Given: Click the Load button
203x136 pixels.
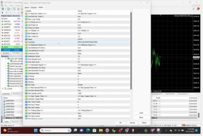Looking at the screenshot, I should (x=141, y=113).
